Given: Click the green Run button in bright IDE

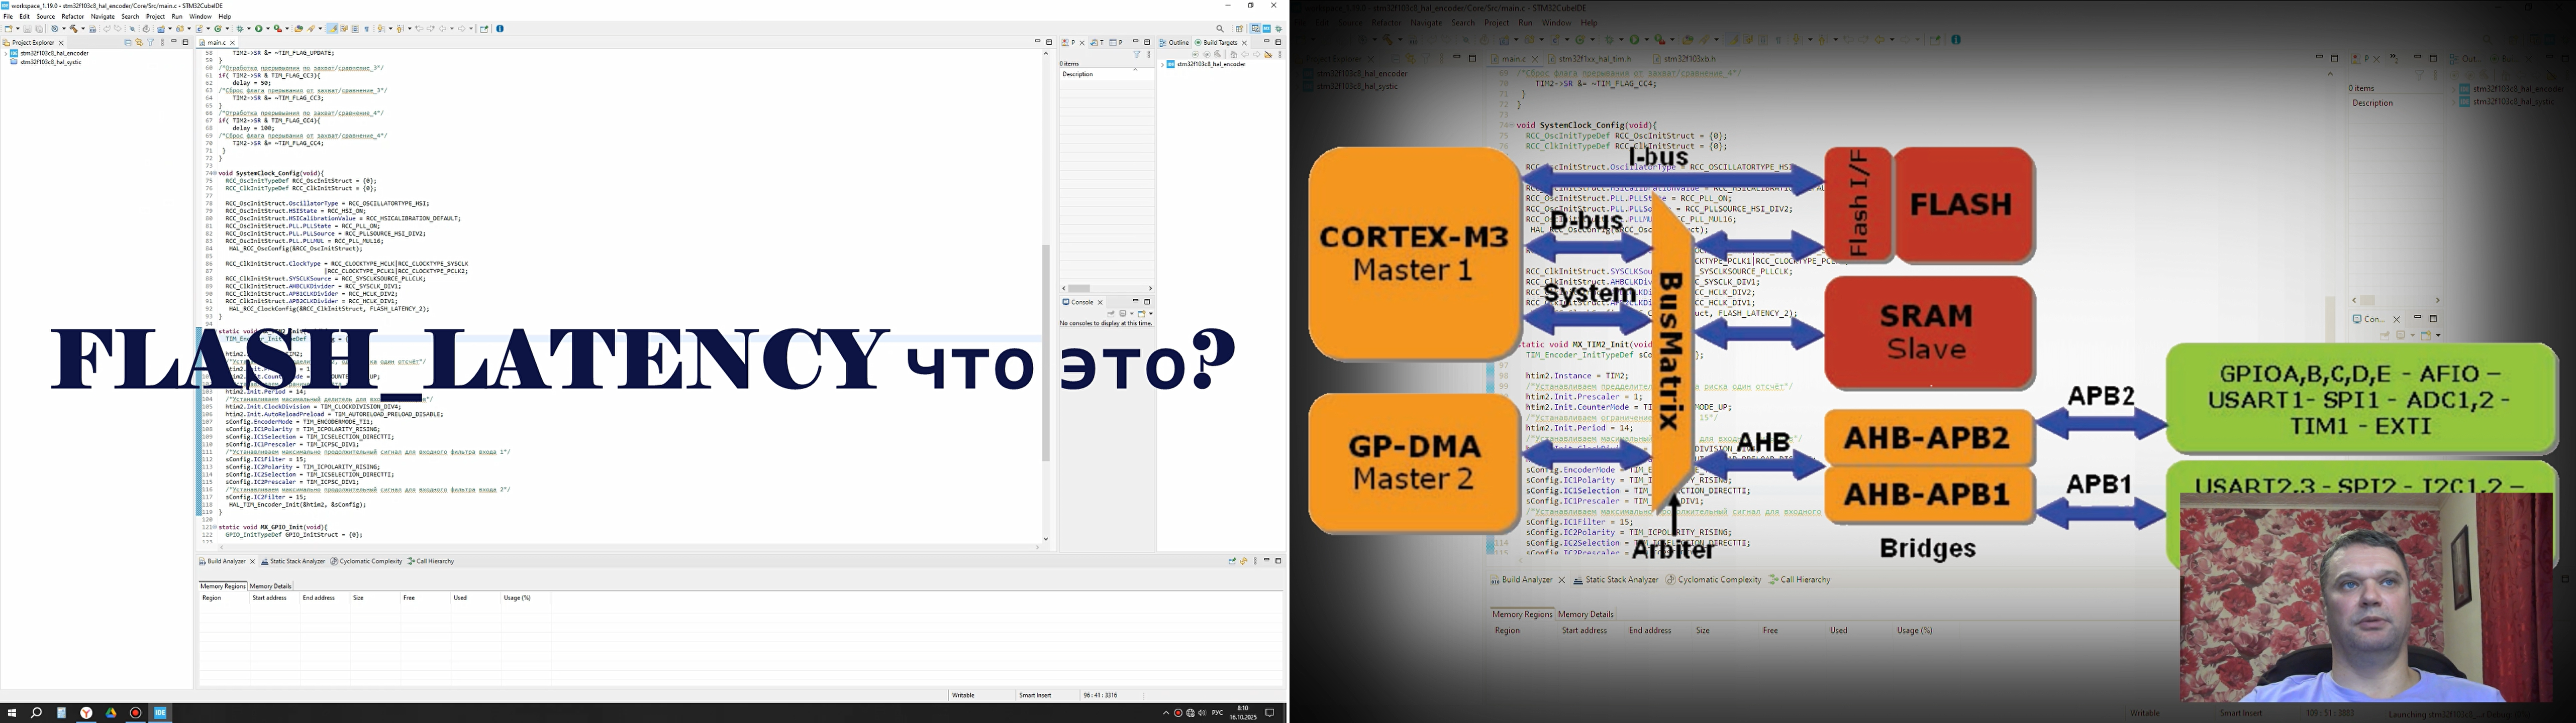Looking at the screenshot, I should point(259,29).
